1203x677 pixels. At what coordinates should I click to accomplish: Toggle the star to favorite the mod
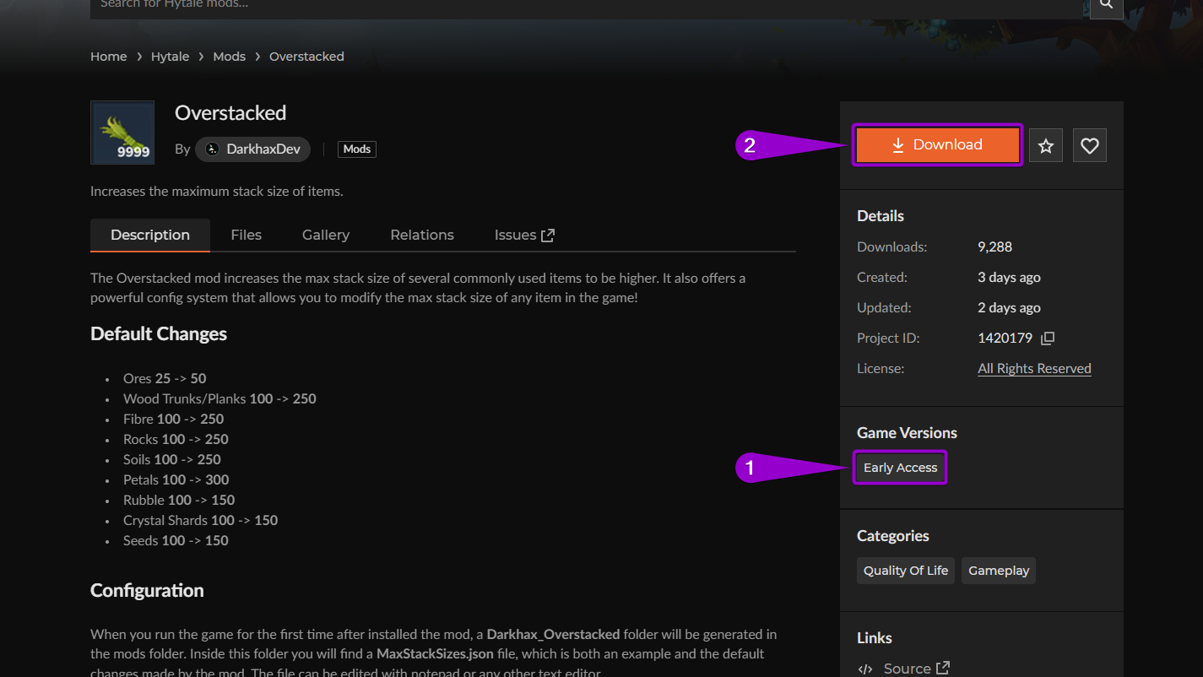pos(1045,144)
